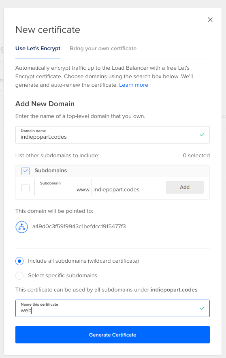Edit the Name this certificate field

[113, 309]
